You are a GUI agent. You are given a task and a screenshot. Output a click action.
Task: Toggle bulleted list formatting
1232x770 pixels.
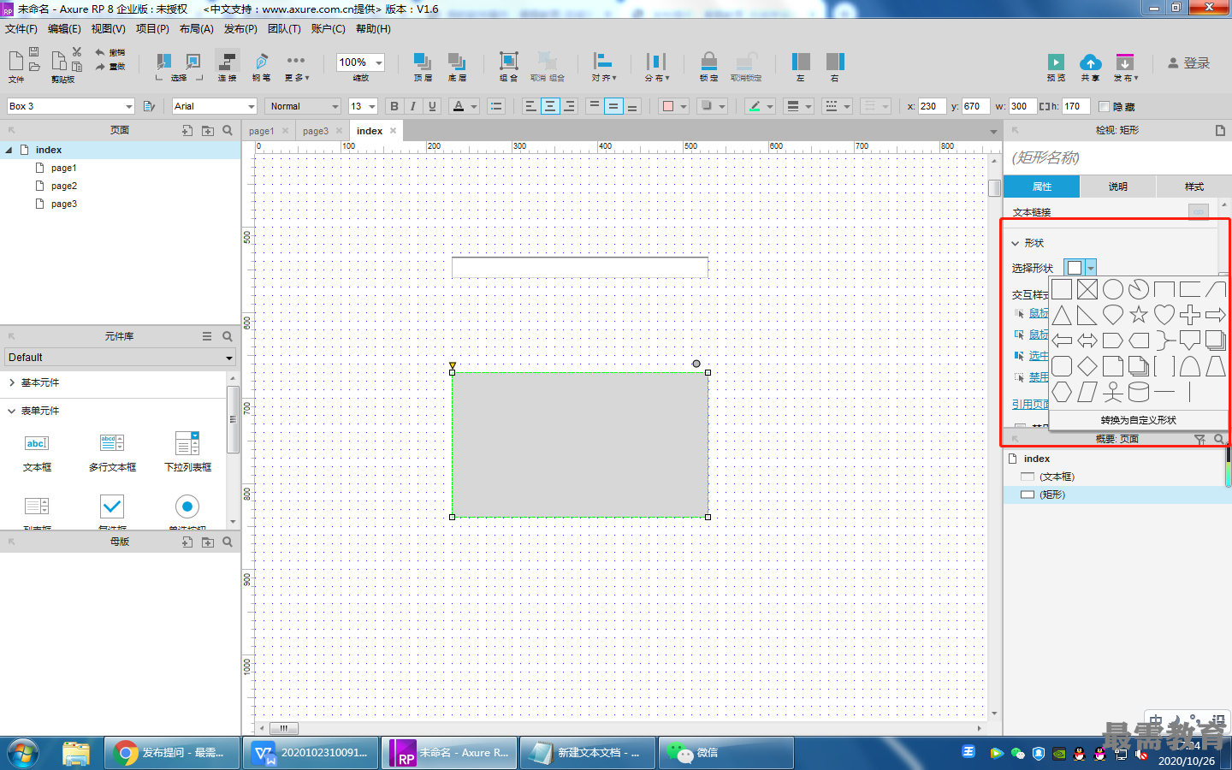[x=496, y=106]
